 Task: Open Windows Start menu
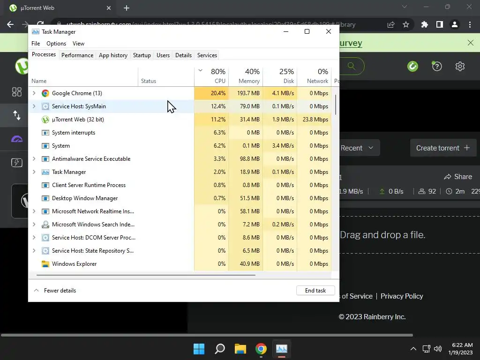[199, 349]
